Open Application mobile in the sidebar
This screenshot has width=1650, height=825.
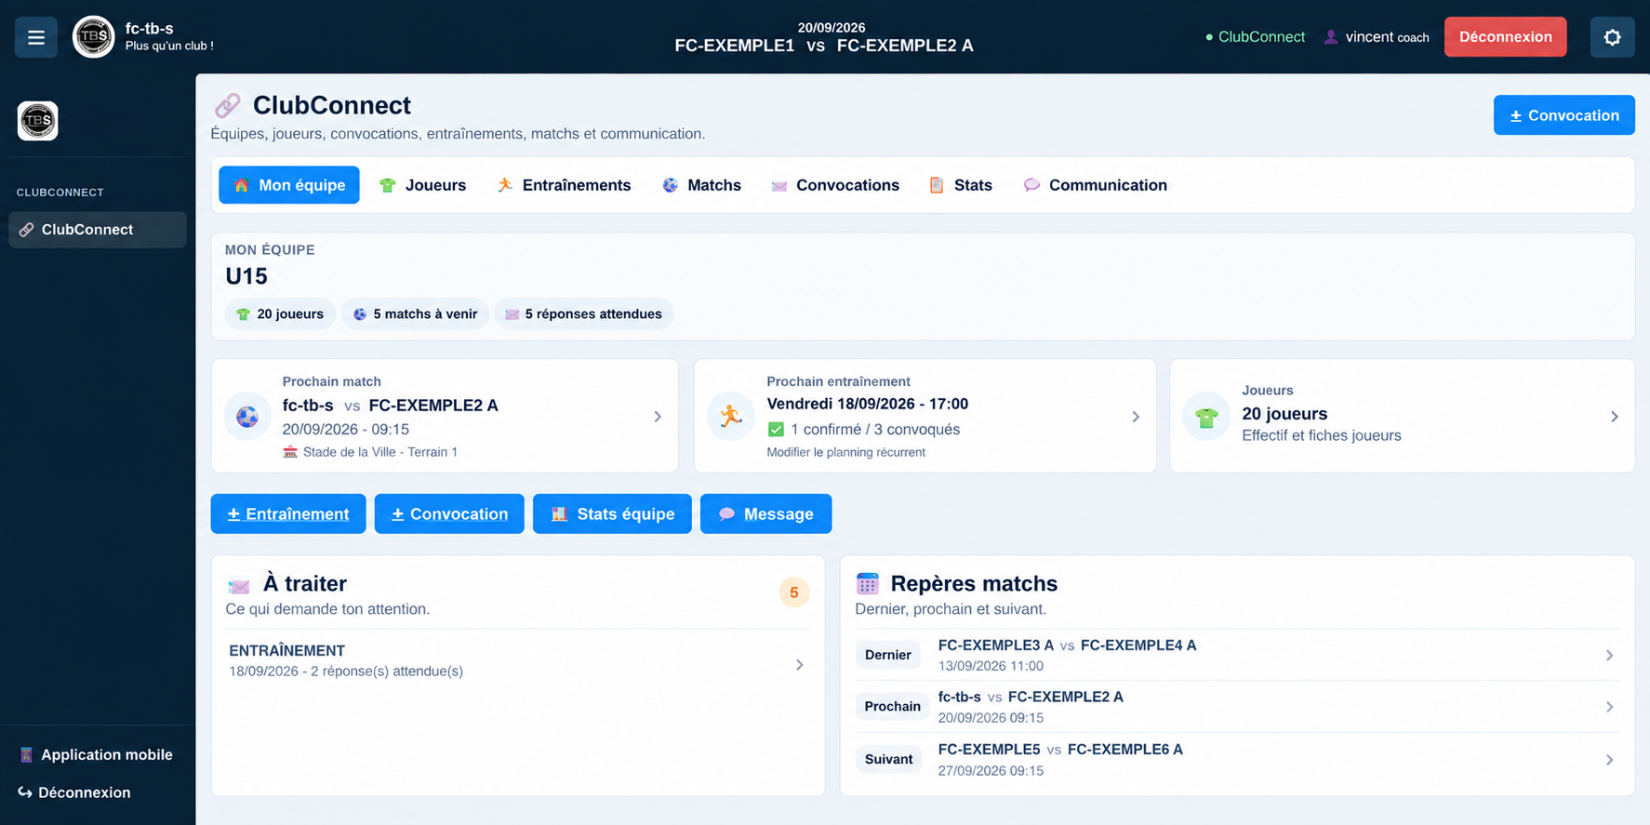pos(97,754)
